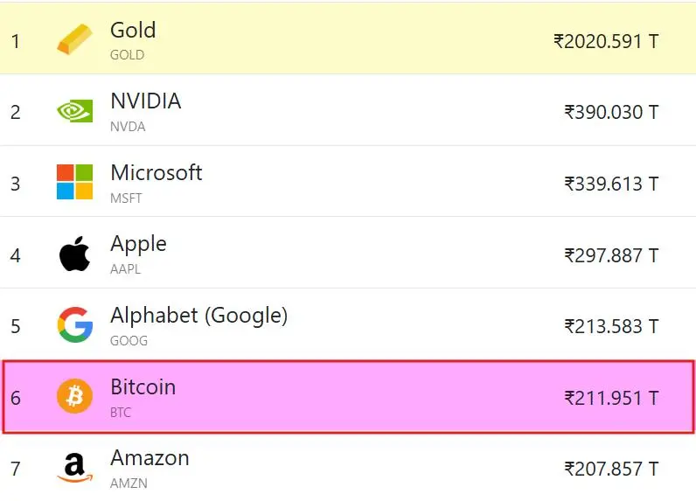Image resolution: width=696 pixels, height=501 pixels.
Task: Click the gold bar icon
Action: point(74,39)
